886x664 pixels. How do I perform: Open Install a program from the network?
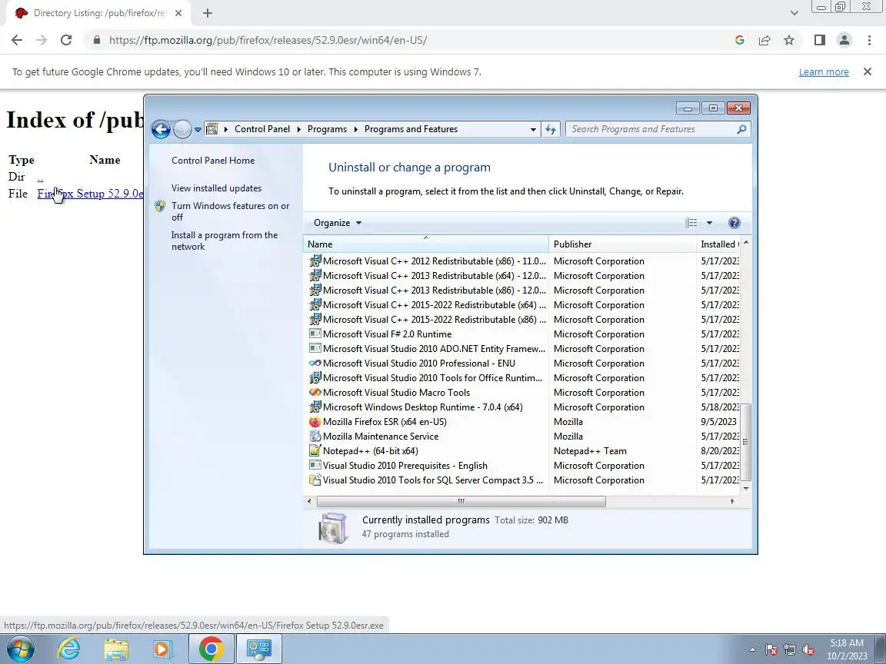[x=225, y=241]
